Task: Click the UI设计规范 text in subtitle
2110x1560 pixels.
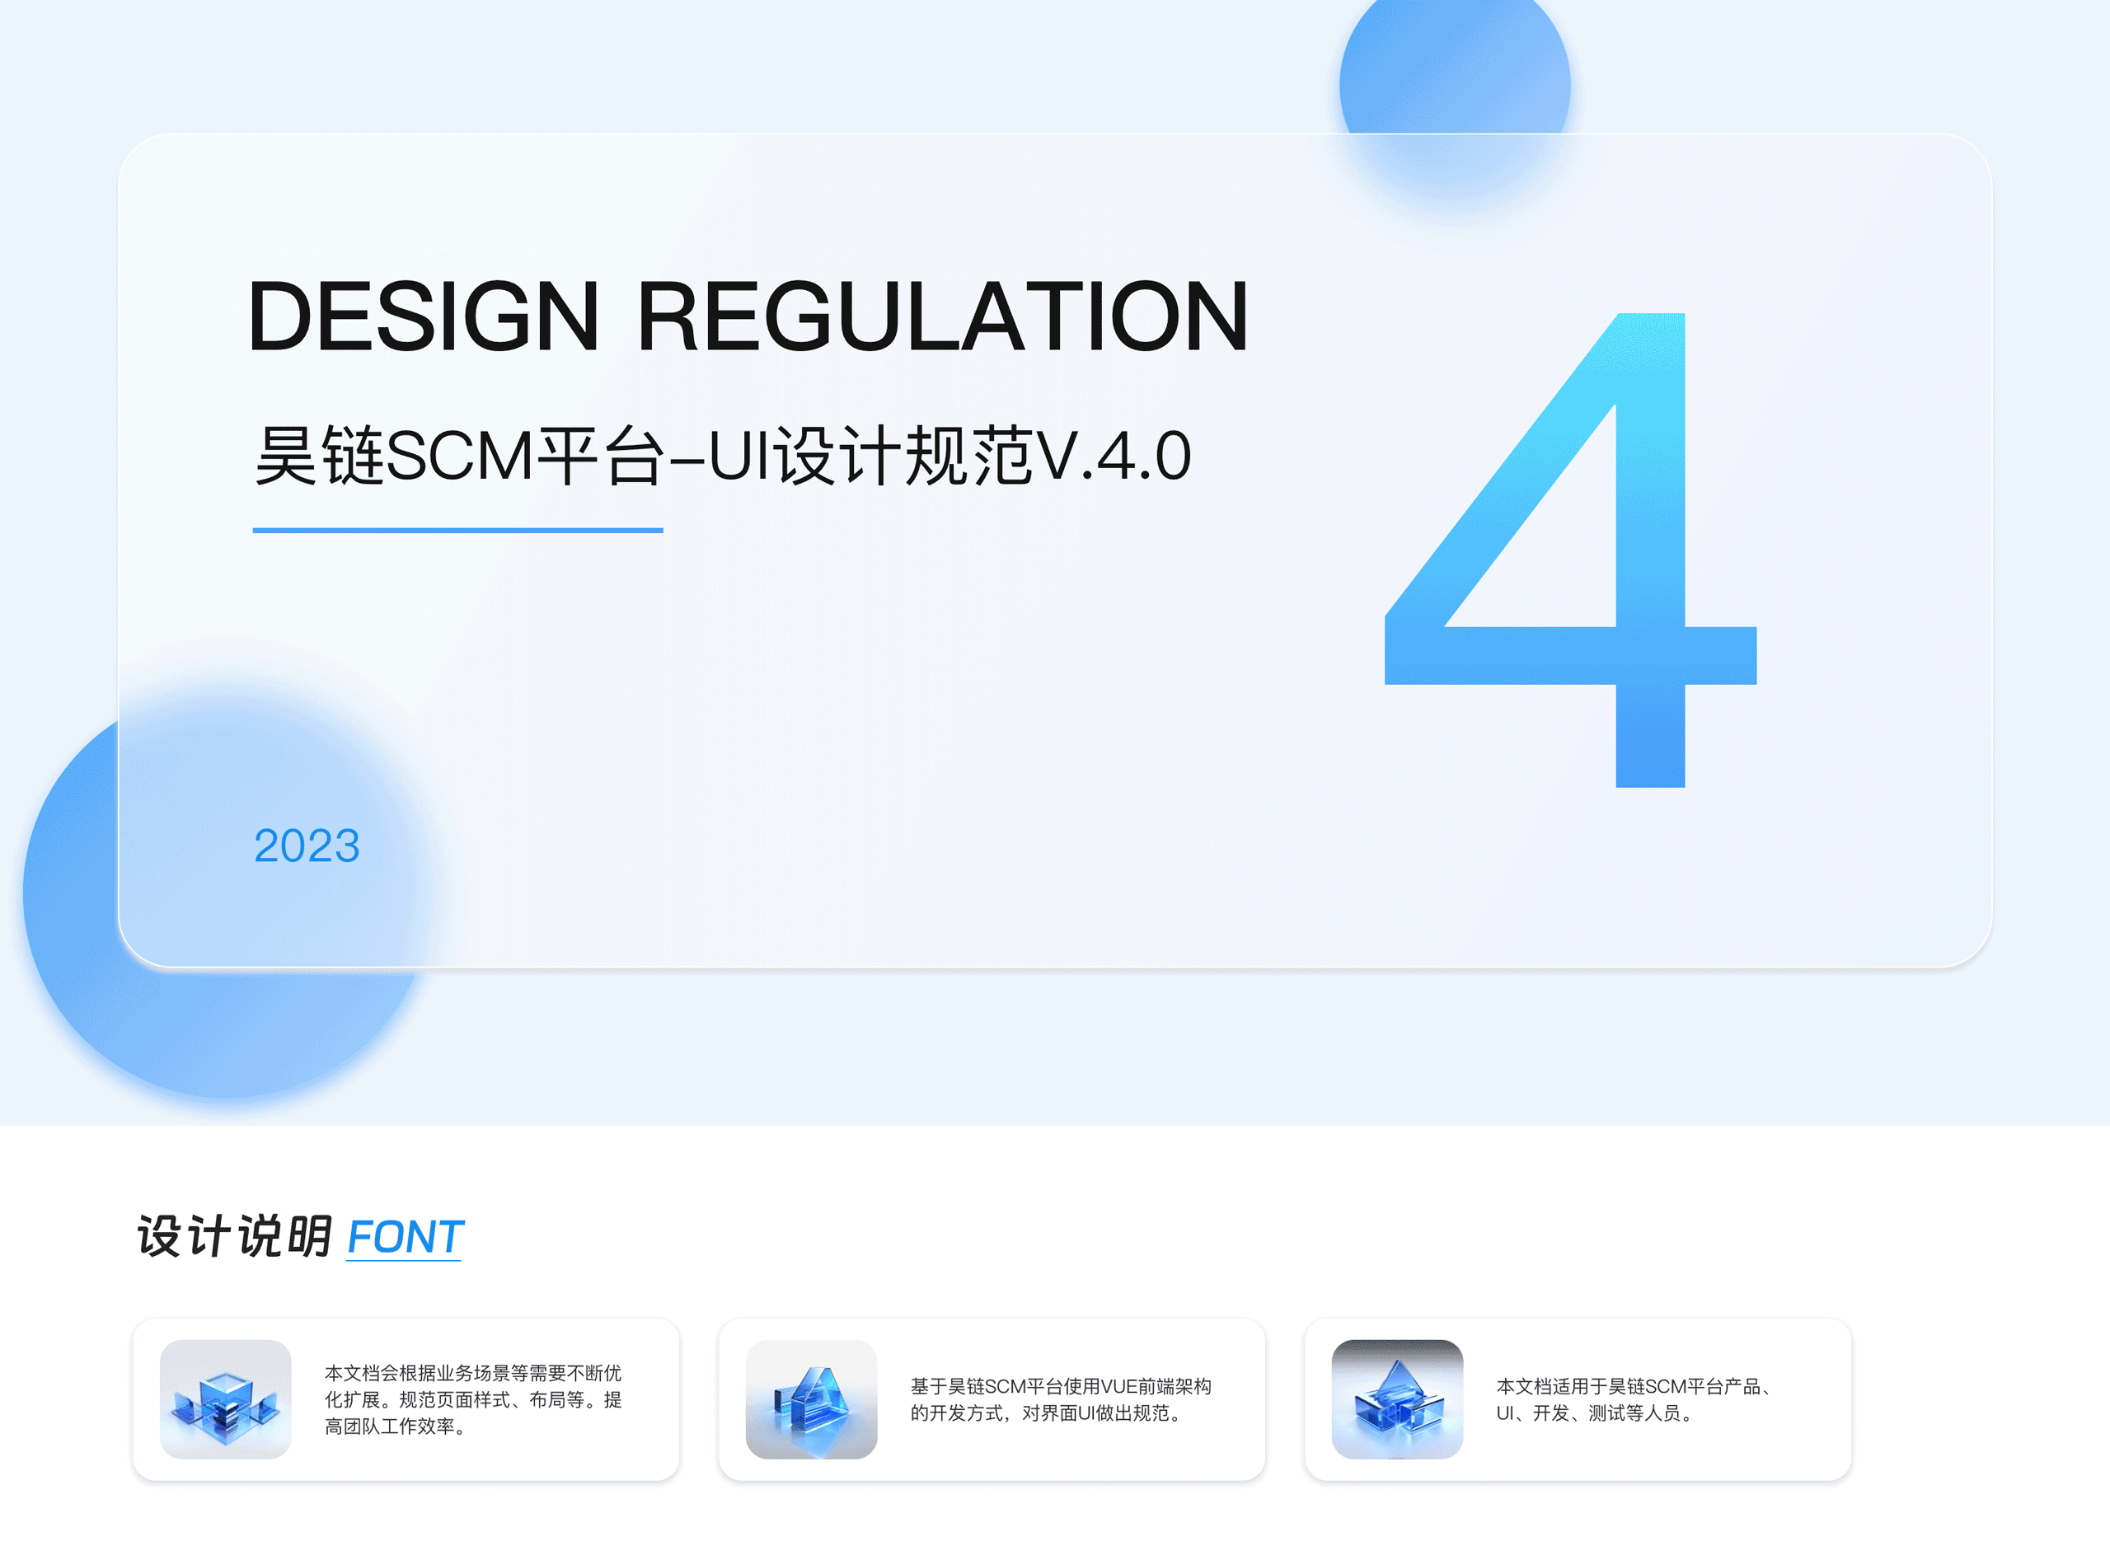Action: coord(869,456)
